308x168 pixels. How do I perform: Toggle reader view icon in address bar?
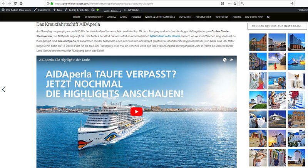(223, 3)
